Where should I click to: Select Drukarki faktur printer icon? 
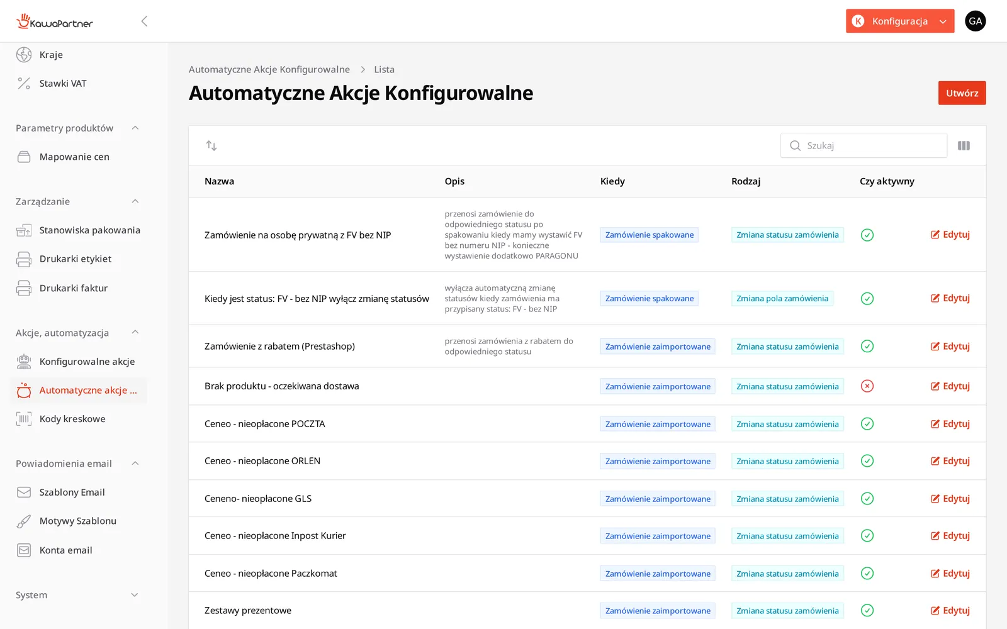pos(24,288)
